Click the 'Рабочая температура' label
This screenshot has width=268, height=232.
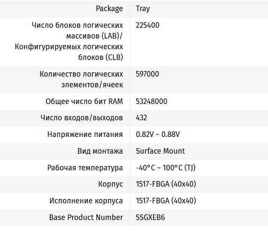tap(85, 168)
